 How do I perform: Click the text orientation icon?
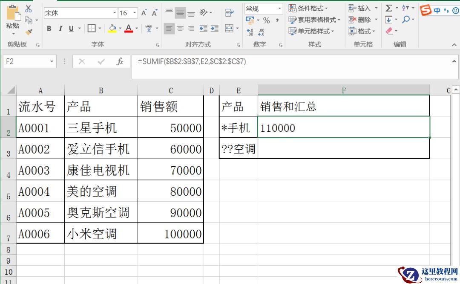tap(203, 12)
